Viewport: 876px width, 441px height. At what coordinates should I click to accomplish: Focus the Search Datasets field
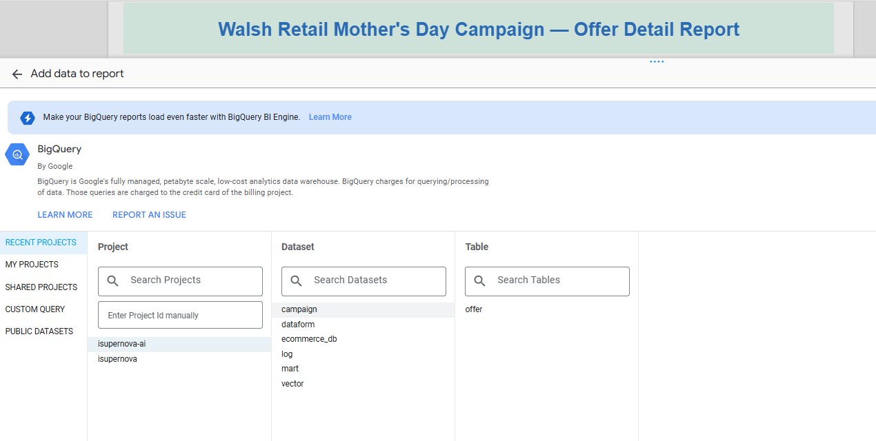pos(364,281)
